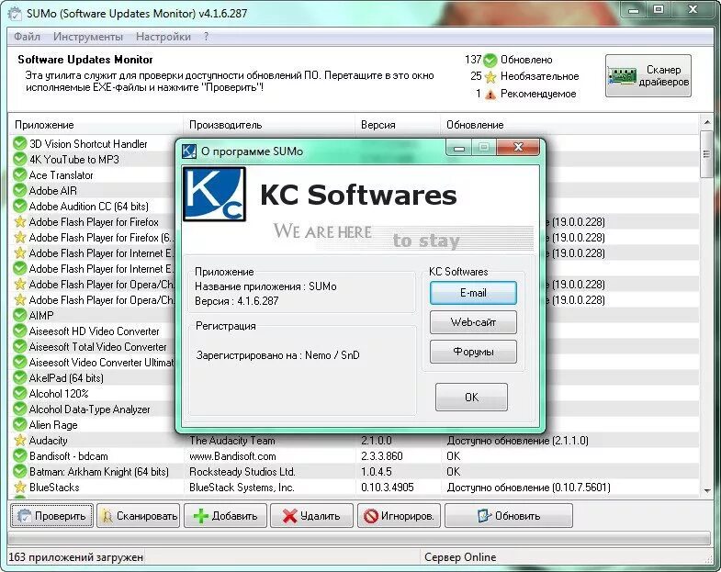Click the Проверить button
This screenshot has width=721, height=572.
[x=51, y=516]
